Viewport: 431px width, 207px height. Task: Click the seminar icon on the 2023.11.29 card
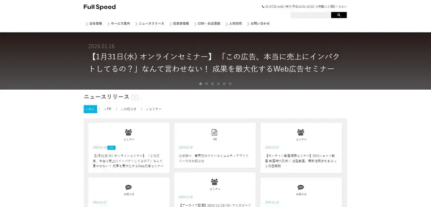215,182
